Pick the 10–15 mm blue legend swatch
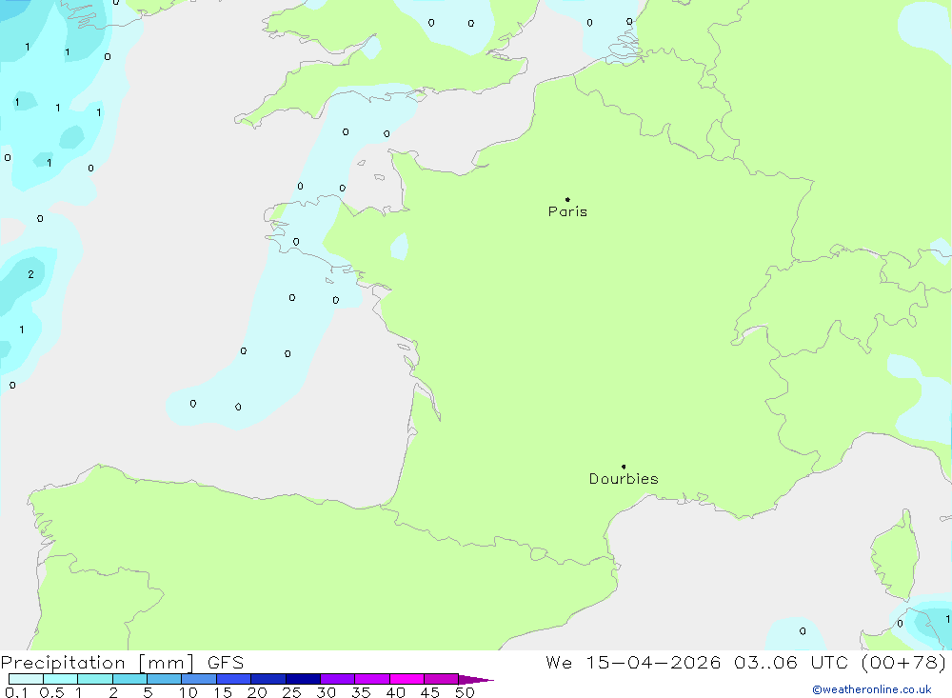Image resolution: width=952 pixels, height=698 pixels. (199, 679)
